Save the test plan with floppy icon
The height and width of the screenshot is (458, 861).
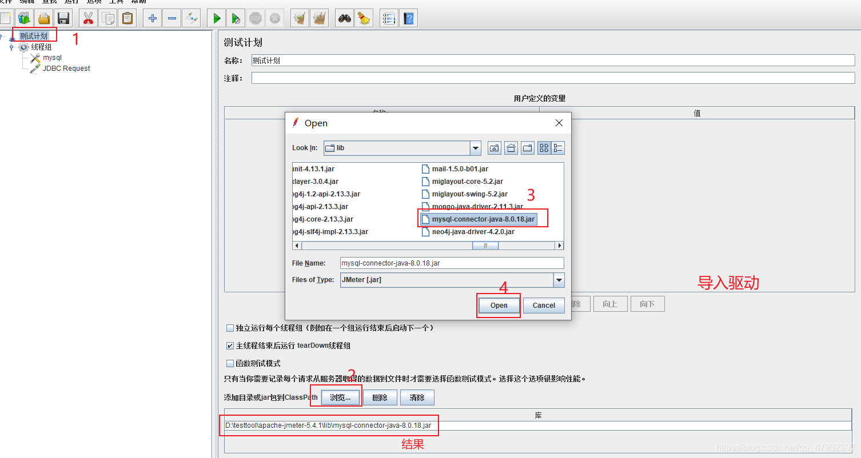63,18
